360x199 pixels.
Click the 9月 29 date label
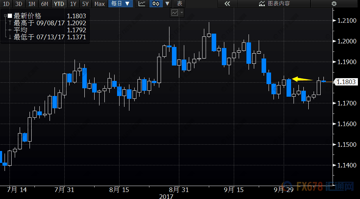pos(284,190)
